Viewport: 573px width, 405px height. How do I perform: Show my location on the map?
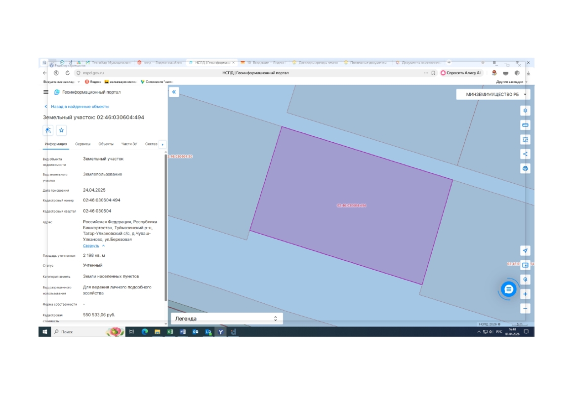point(525,250)
